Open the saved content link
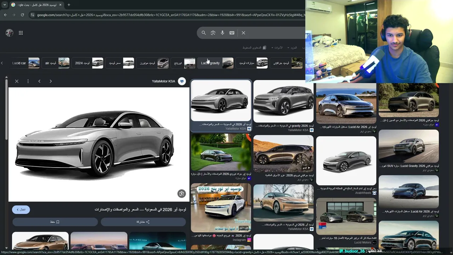The height and width of the screenshot is (255, 453). pos(254,47)
